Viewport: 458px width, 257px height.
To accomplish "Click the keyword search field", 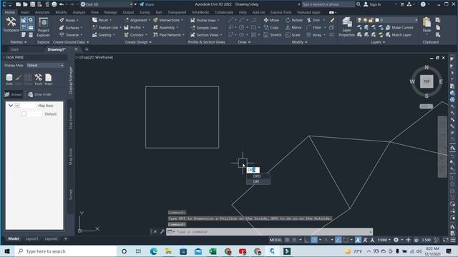I will [x=328, y=4].
